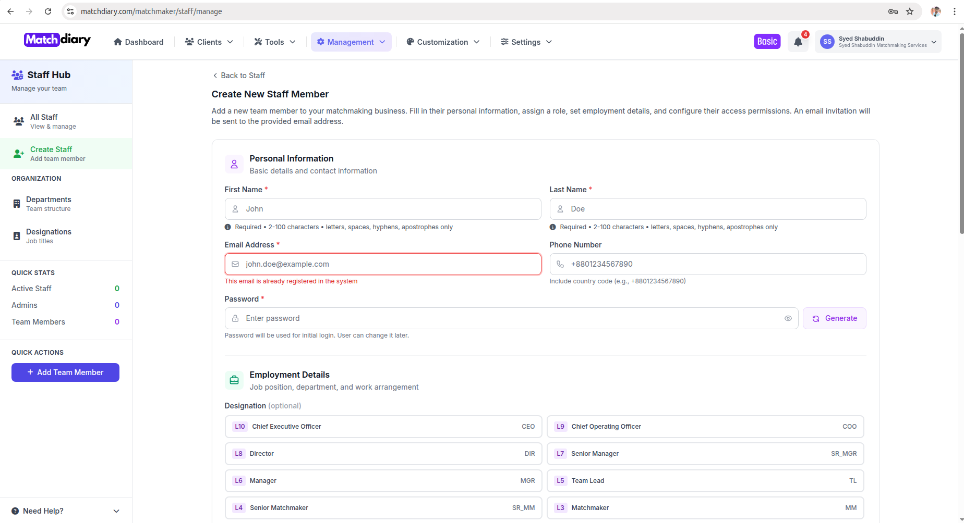Reload the page with the refresh icon
This screenshot has height=523, width=964.
tap(48, 11)
